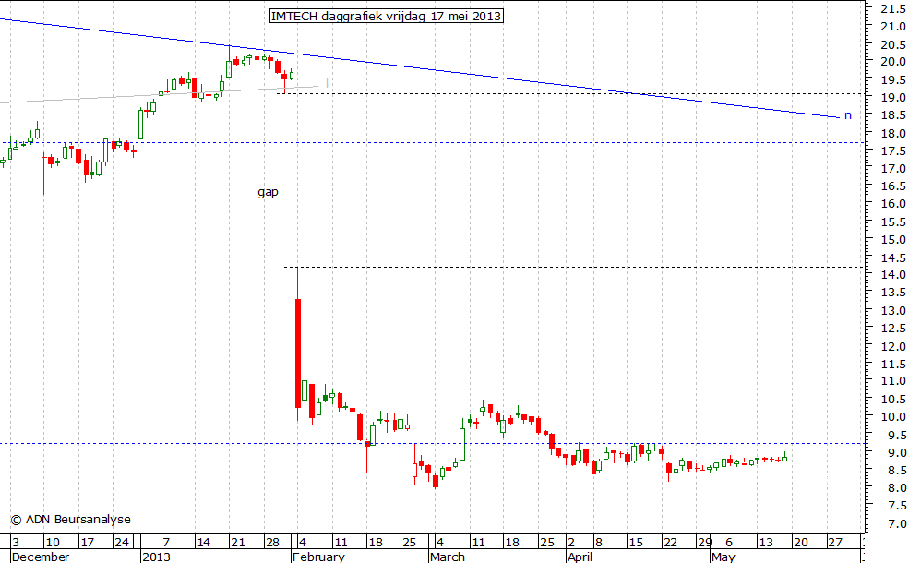Click the '2013' year label on axis
The height and width of the screenshot is (563, 909).
click(x=157, y=557)
